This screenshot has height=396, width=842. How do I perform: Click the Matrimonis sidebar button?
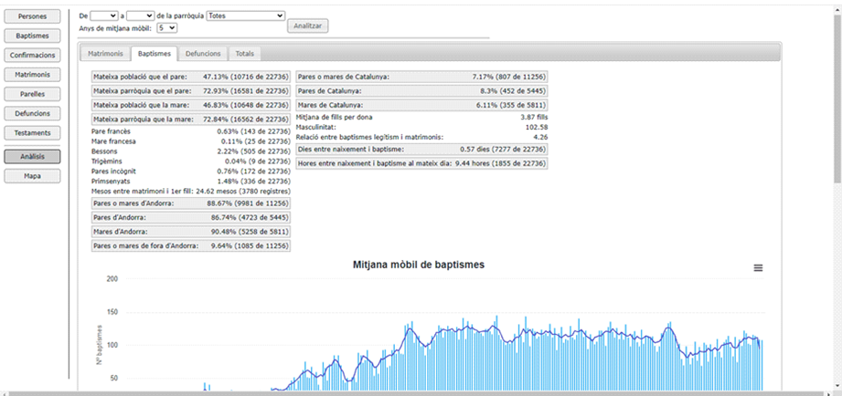pos(33,75)
